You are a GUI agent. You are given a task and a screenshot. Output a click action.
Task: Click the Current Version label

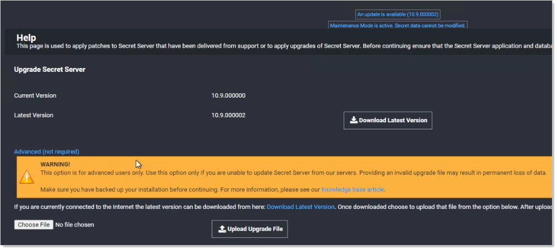pos(35,95)
